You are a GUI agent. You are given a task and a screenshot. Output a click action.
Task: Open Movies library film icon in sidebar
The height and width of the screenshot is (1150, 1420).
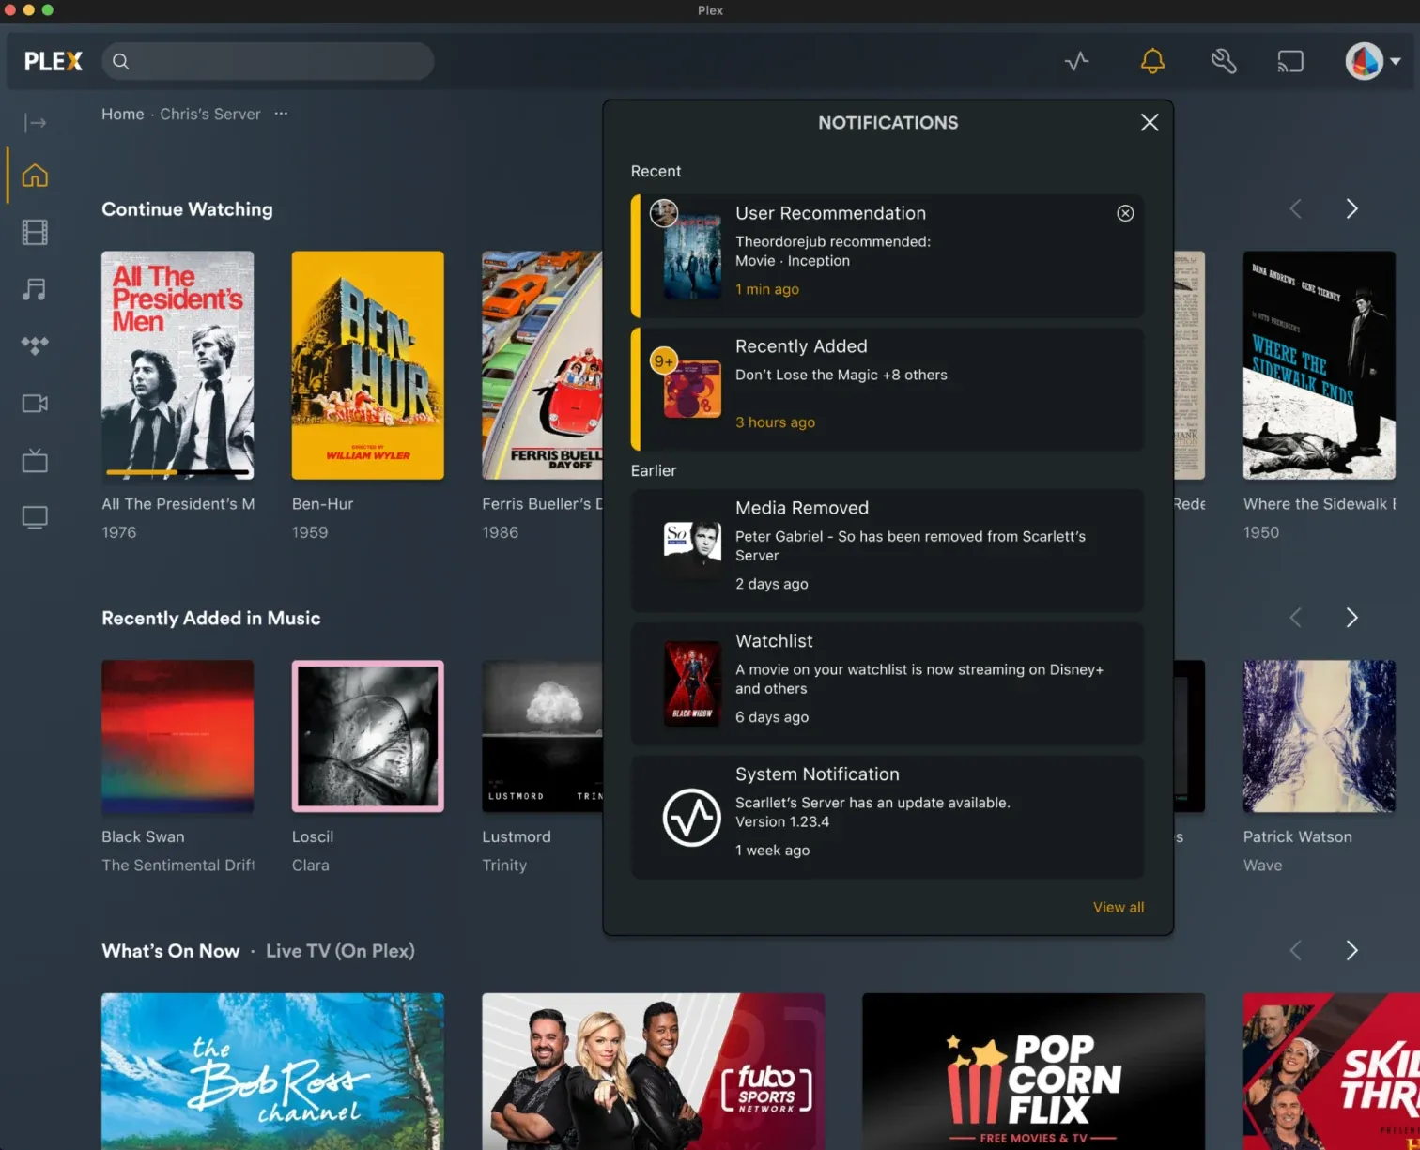tap(35, 232)
